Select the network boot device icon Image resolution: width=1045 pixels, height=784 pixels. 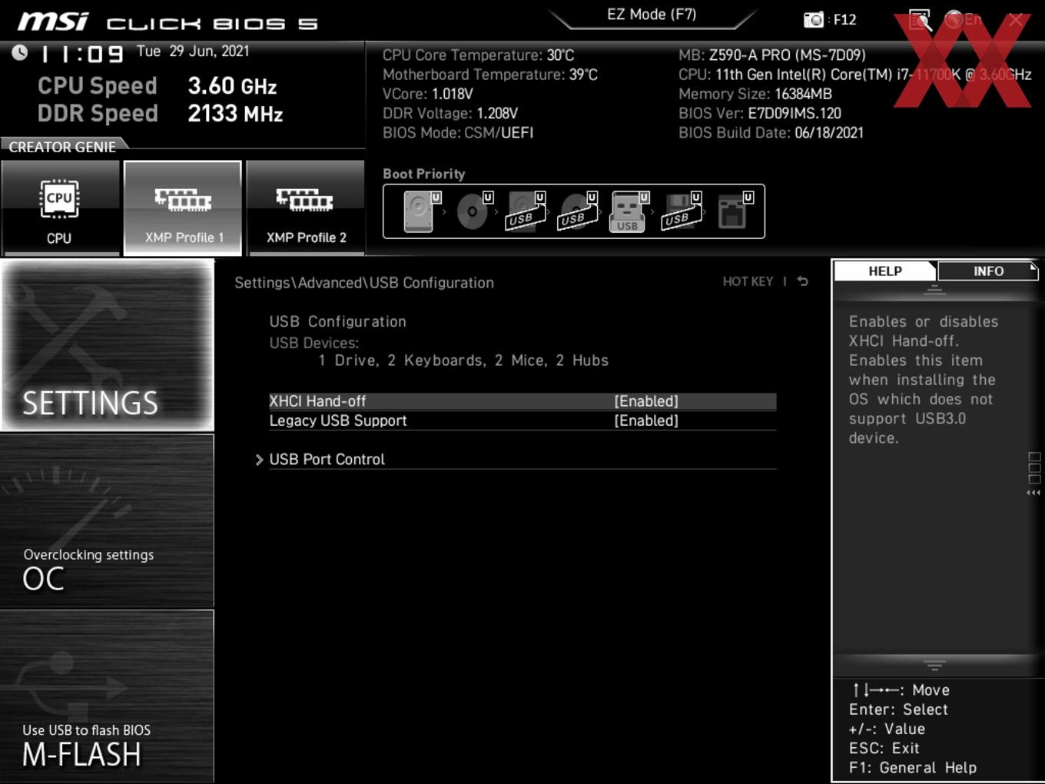734,211
